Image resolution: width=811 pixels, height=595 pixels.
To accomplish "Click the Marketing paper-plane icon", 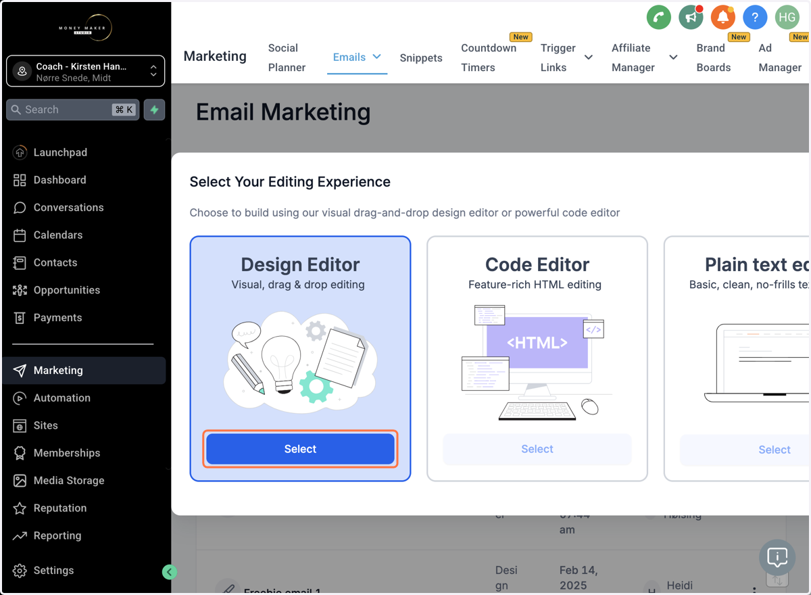I will (20, 371).
